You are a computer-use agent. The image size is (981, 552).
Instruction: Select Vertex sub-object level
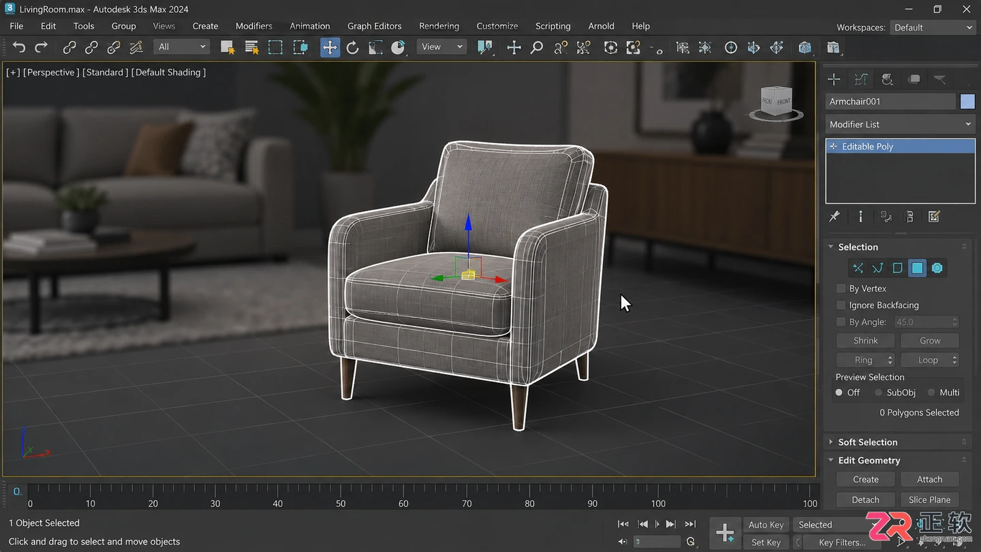point(858,268)
